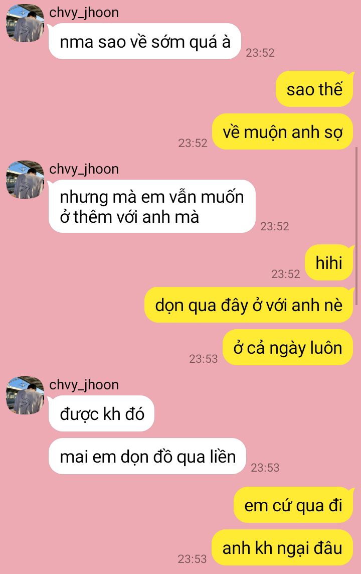Tap avatar next to 'nhưng mà em vẫn muốn'
The image size is (361, 574).
(25, 180)
